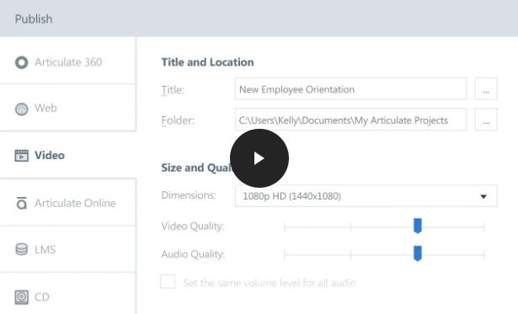Click the Articulate 360 ring icon
This screenshot has width=518, height=314.
pos(21,62)
